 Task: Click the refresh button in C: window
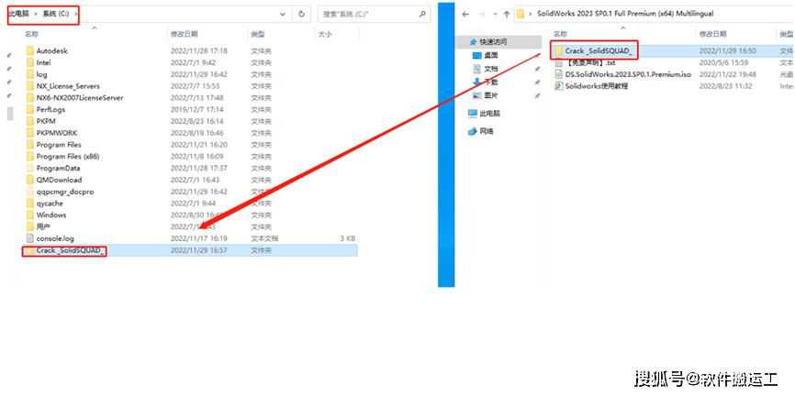[301, 14]
